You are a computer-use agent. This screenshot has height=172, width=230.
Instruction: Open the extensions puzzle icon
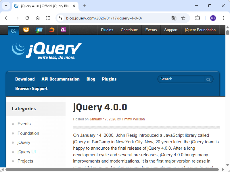[198, 18]
